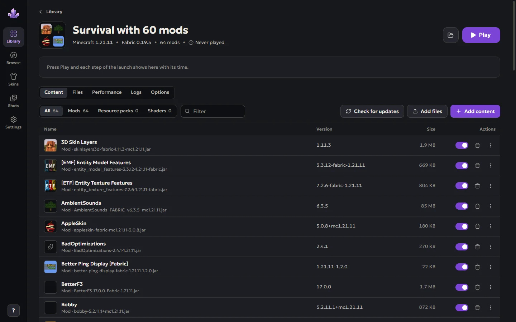Click the help question mark button

pyautogui.click(x=14, y=311)
